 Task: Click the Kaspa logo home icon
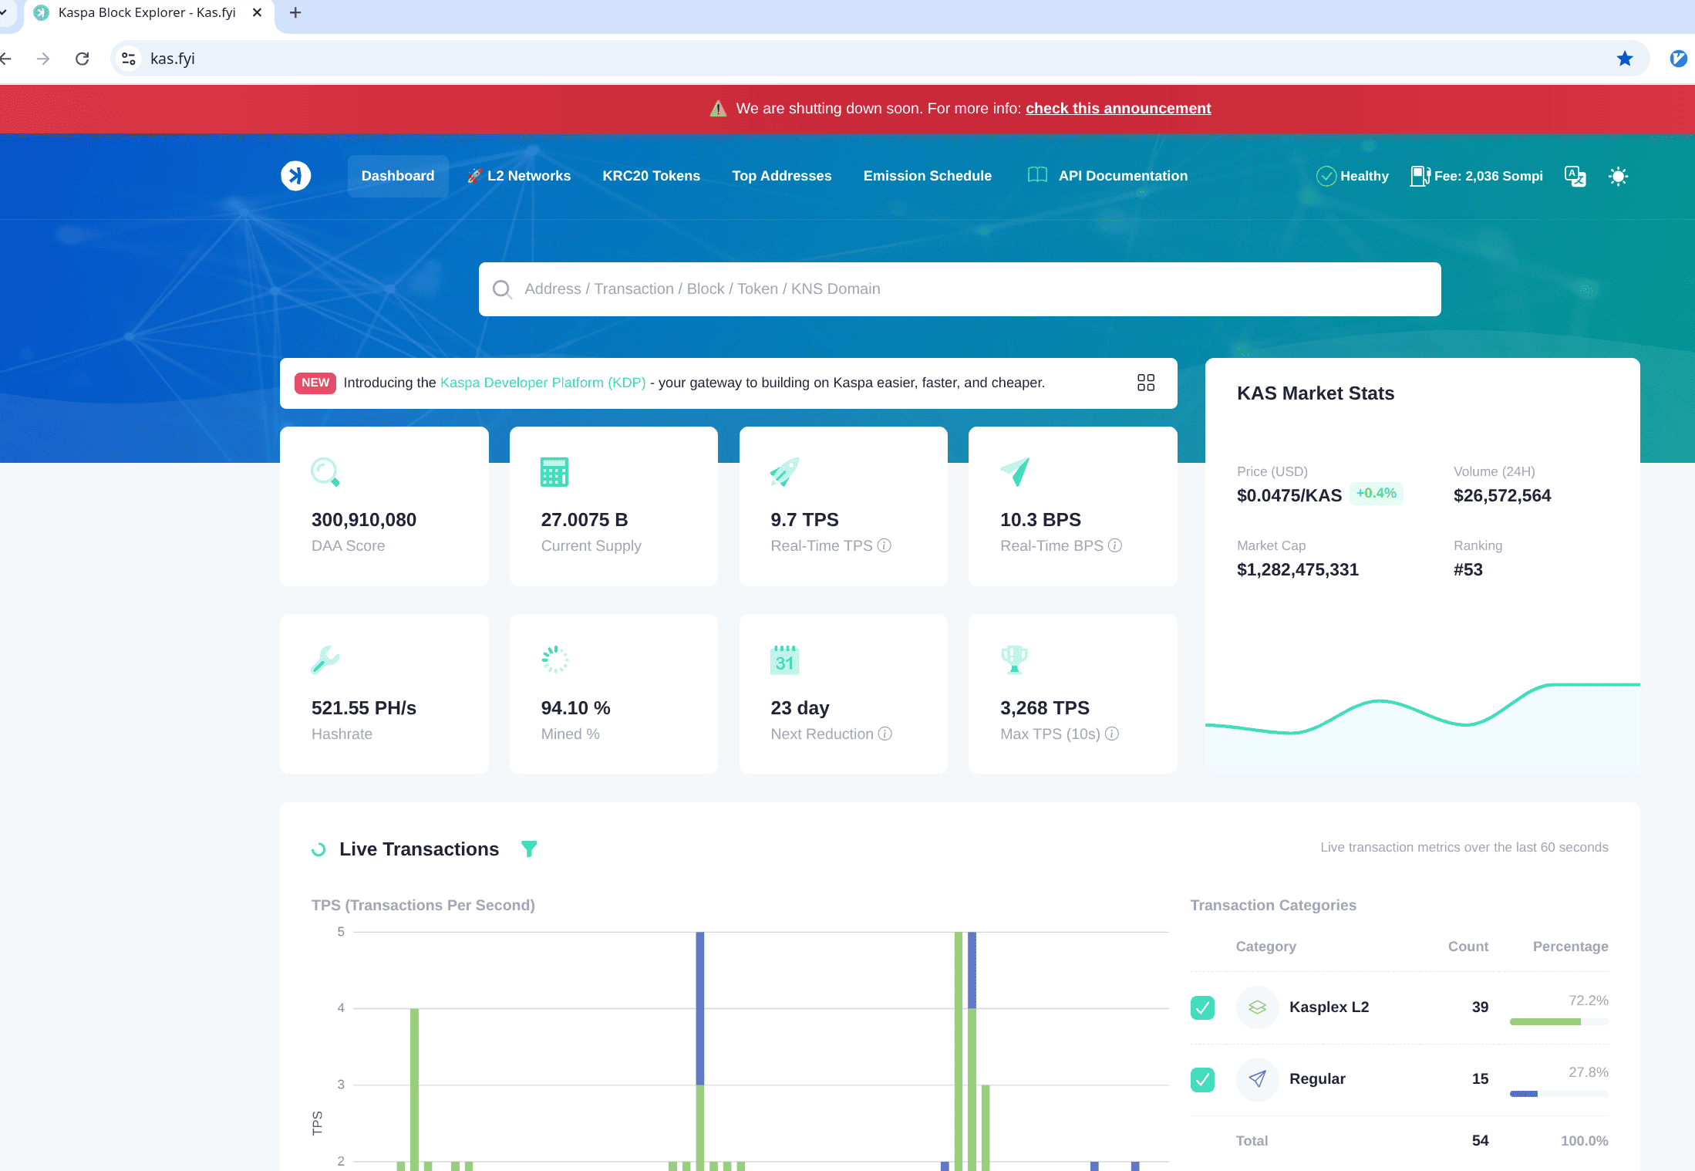[296, 176]
